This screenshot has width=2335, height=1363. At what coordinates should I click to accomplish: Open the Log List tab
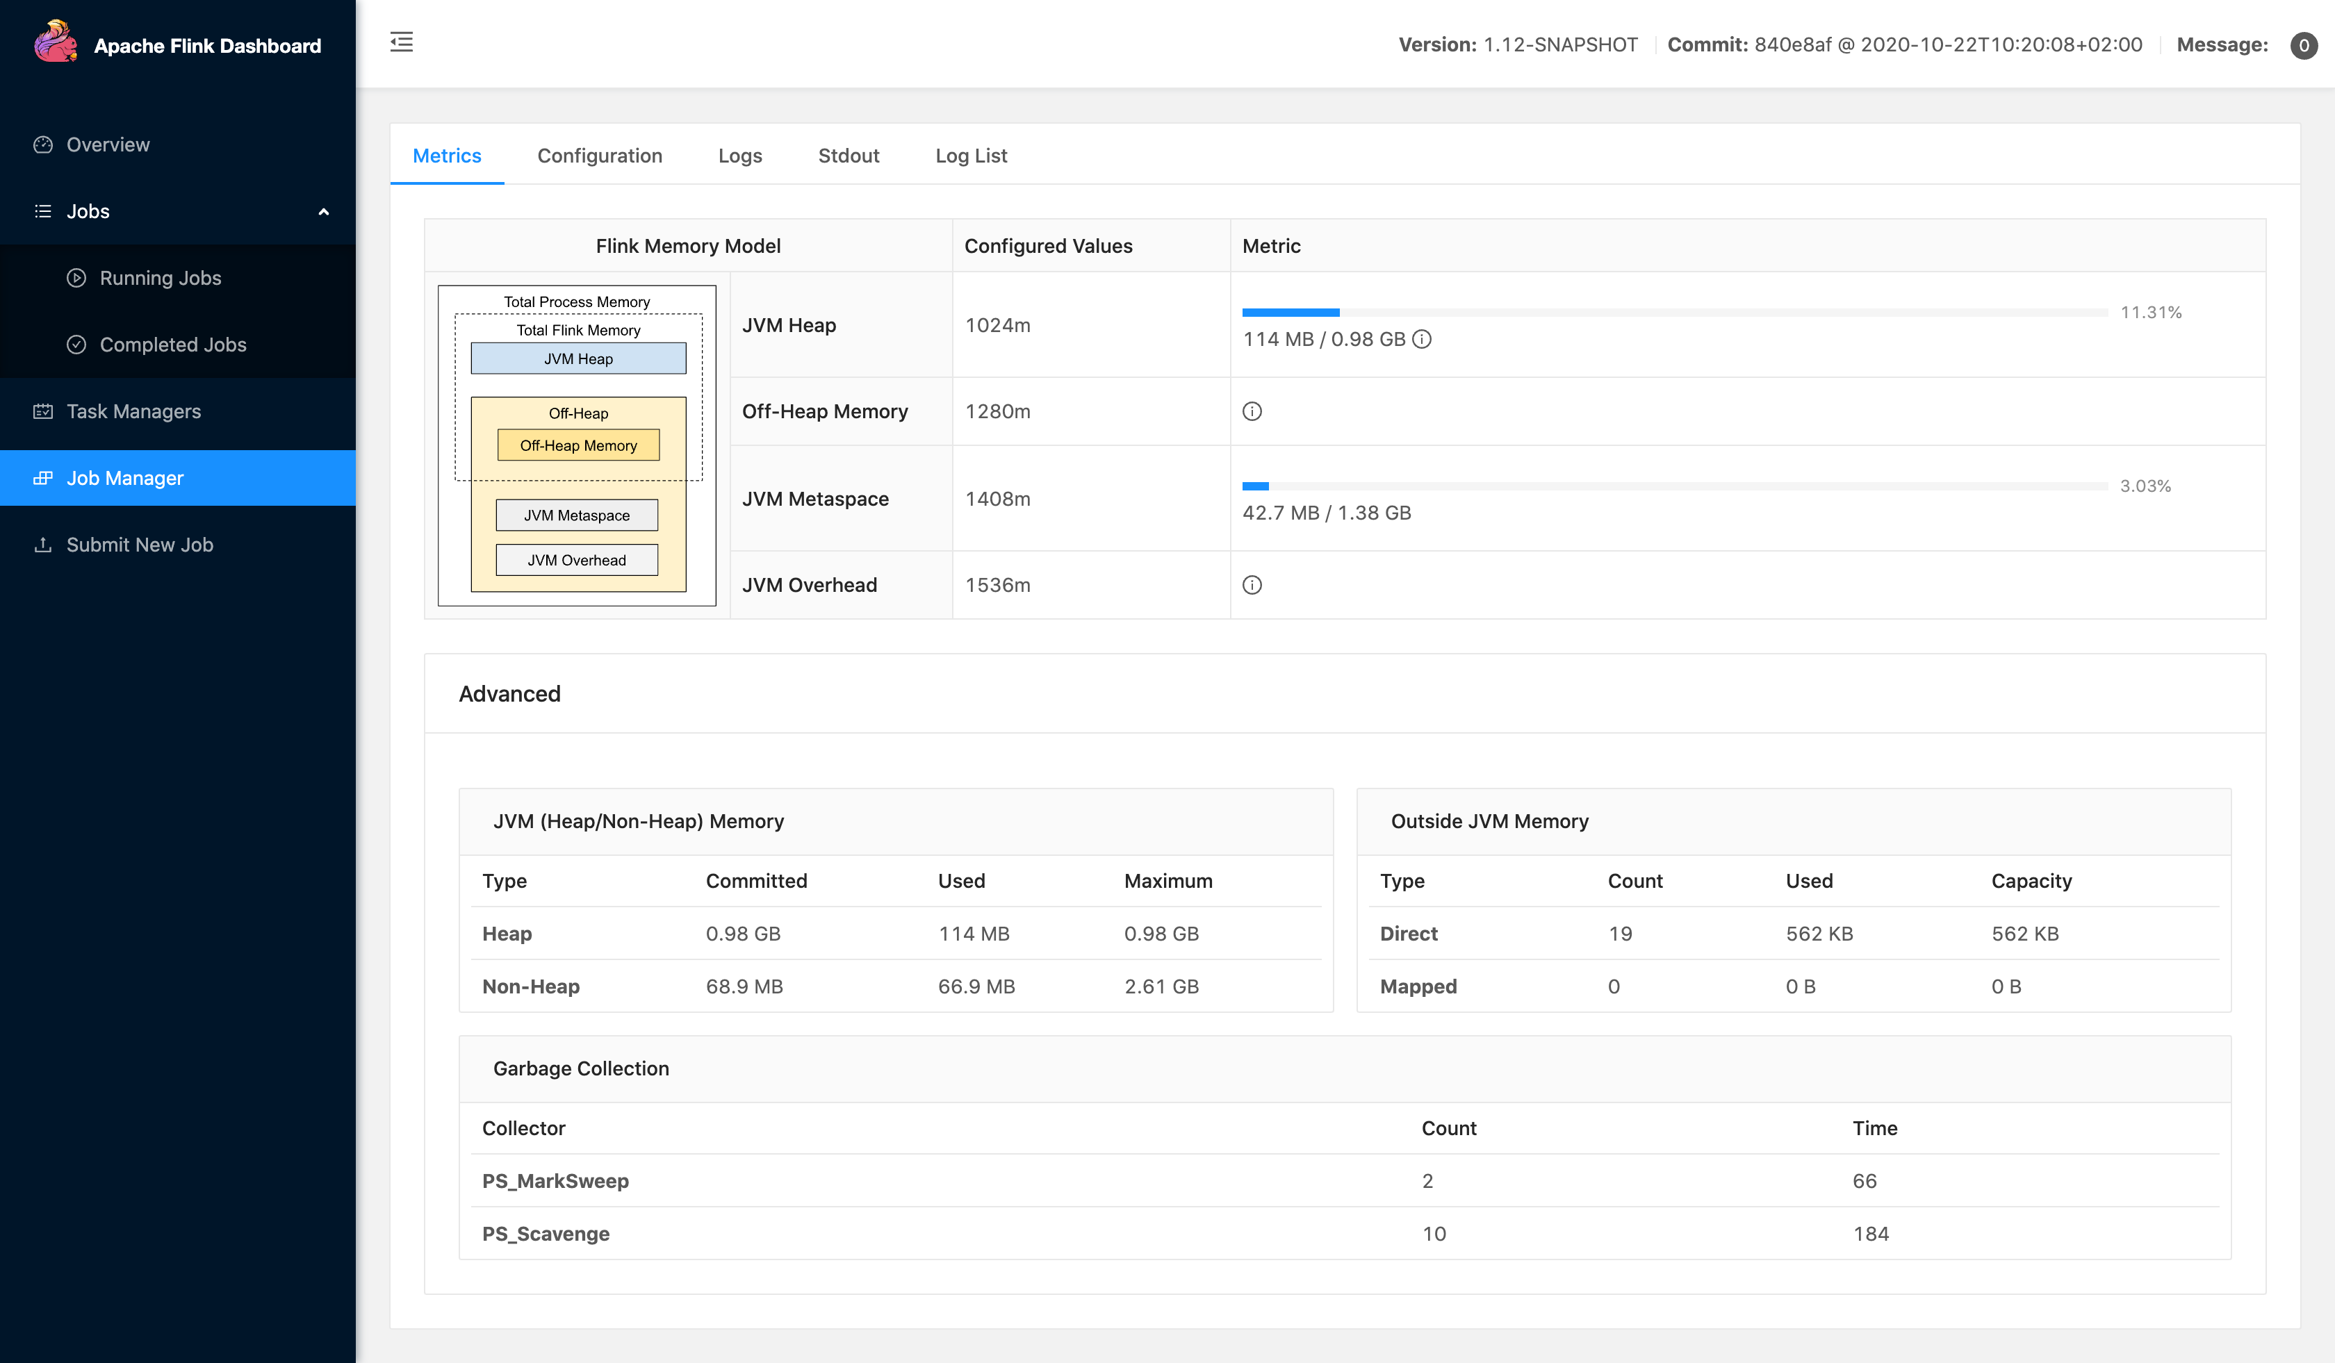970,156
